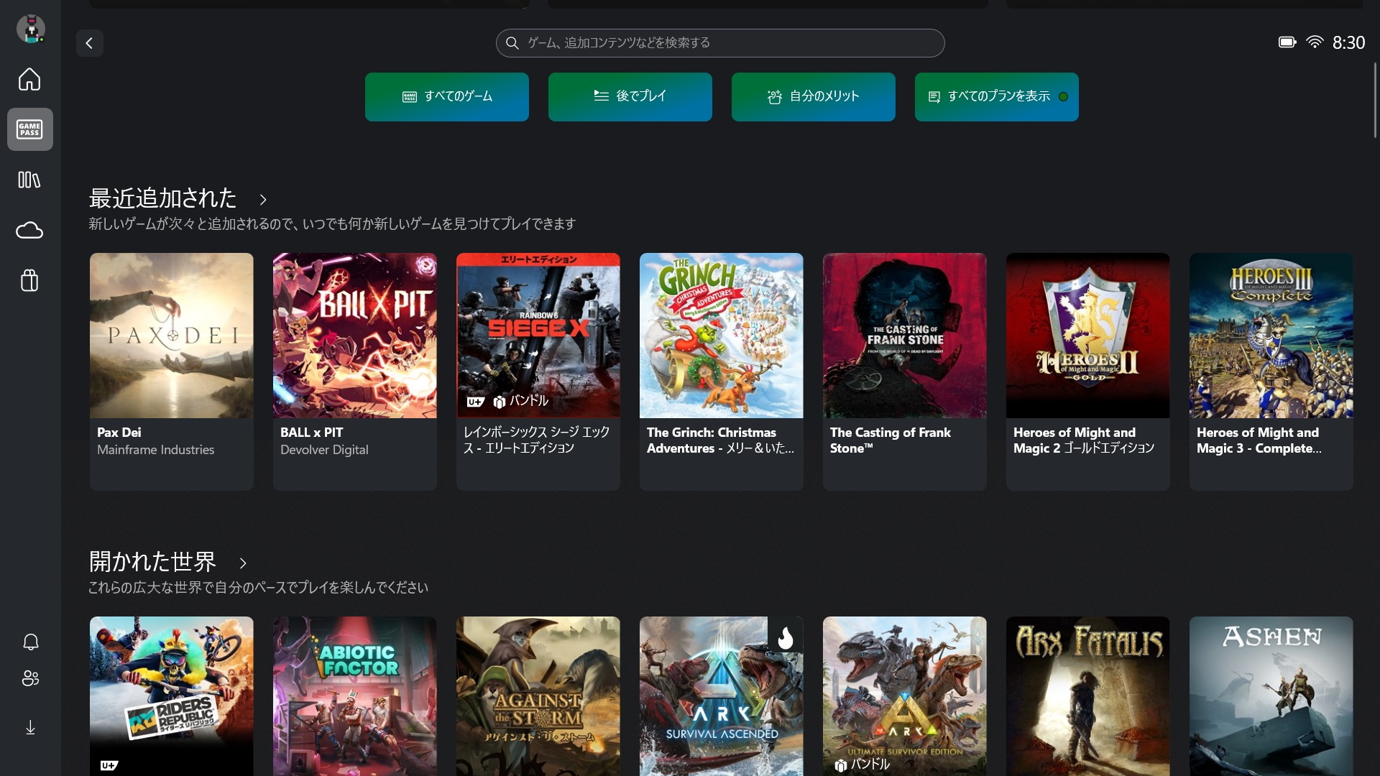Open the Game Pass sidebar icon

point(29,129)
